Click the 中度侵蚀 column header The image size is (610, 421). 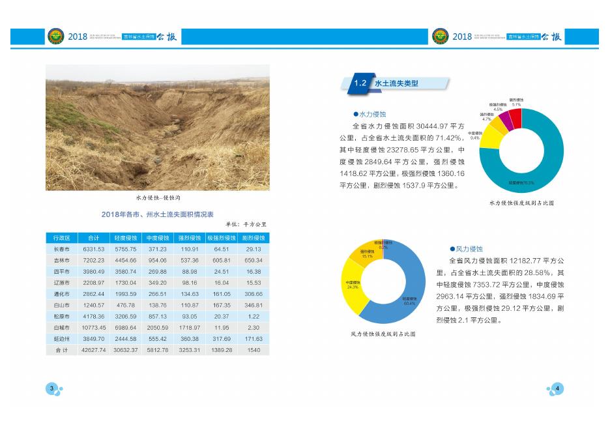point(158,238)
